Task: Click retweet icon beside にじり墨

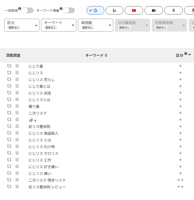Action: pyautogui.click(x=9, y=66)
